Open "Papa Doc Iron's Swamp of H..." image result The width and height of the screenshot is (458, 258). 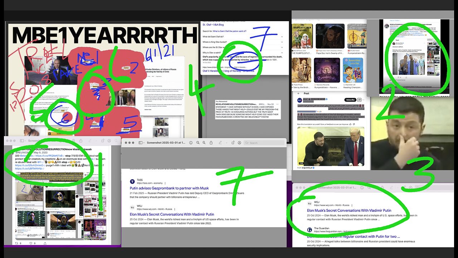coord(330,36)
